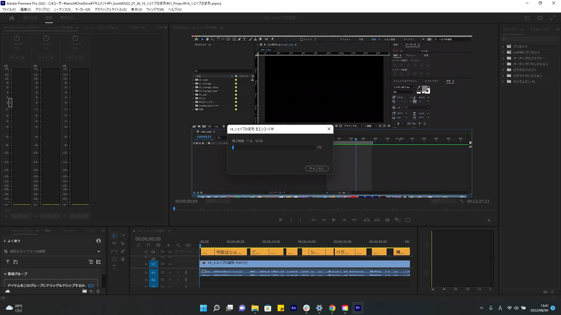Switch to the 書き出し tab
Viewport: 561px width, 315px height.
click(67, 18)
